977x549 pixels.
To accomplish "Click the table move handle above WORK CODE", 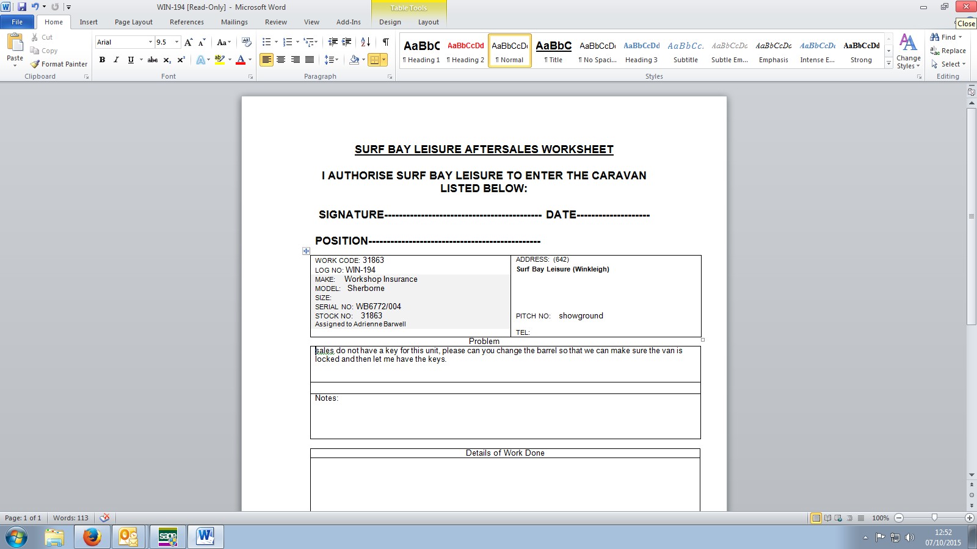I will tap(306, 251).
